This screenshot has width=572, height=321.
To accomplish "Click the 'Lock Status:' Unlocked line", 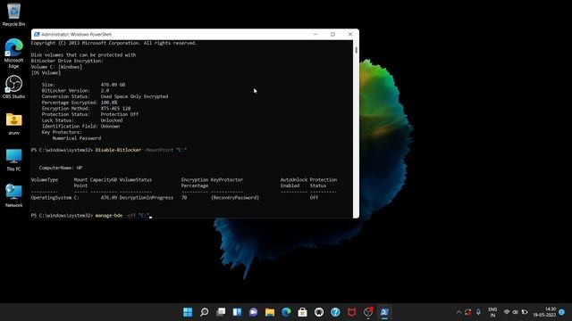I will click(82, 120).
